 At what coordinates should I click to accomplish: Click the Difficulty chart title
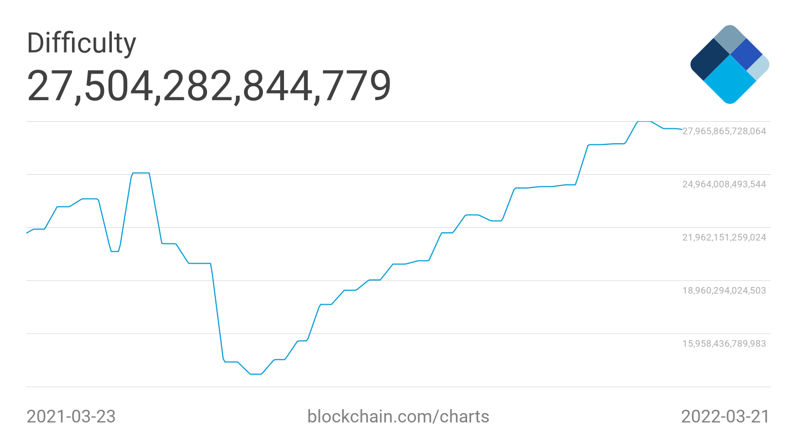pyautogui.click(x=81, y=43)
